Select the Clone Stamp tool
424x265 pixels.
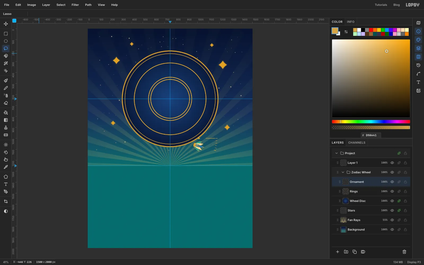[x=6, y=127]
